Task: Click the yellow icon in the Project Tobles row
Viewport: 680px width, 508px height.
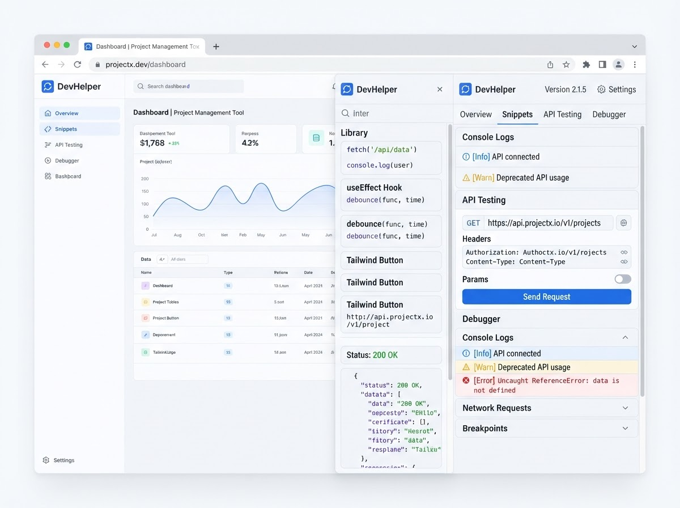Action: [145, 302]
